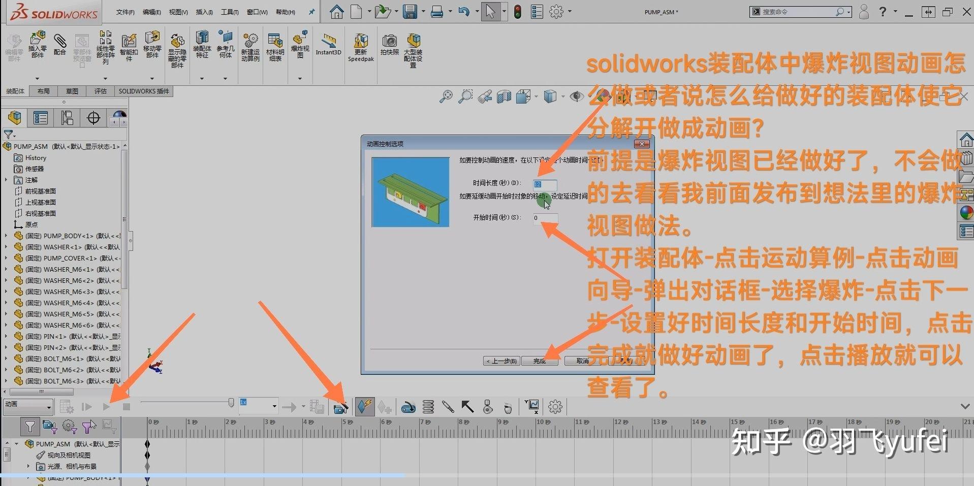Toggle Hide/Show Items eye icon in view toolbar
The image size is (974, 486).
[x=576, y=96]
